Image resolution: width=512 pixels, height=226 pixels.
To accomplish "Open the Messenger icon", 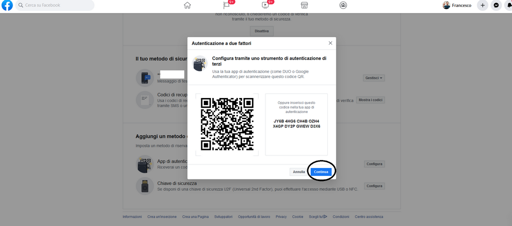I will pos(496,5).
